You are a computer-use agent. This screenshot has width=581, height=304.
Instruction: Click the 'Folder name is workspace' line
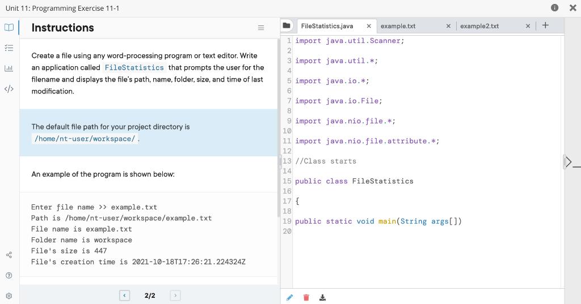(82, 240)
